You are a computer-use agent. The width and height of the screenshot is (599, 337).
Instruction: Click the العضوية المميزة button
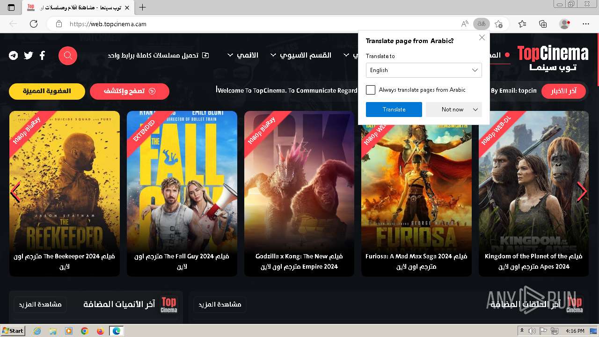click(x=47, y=91)
